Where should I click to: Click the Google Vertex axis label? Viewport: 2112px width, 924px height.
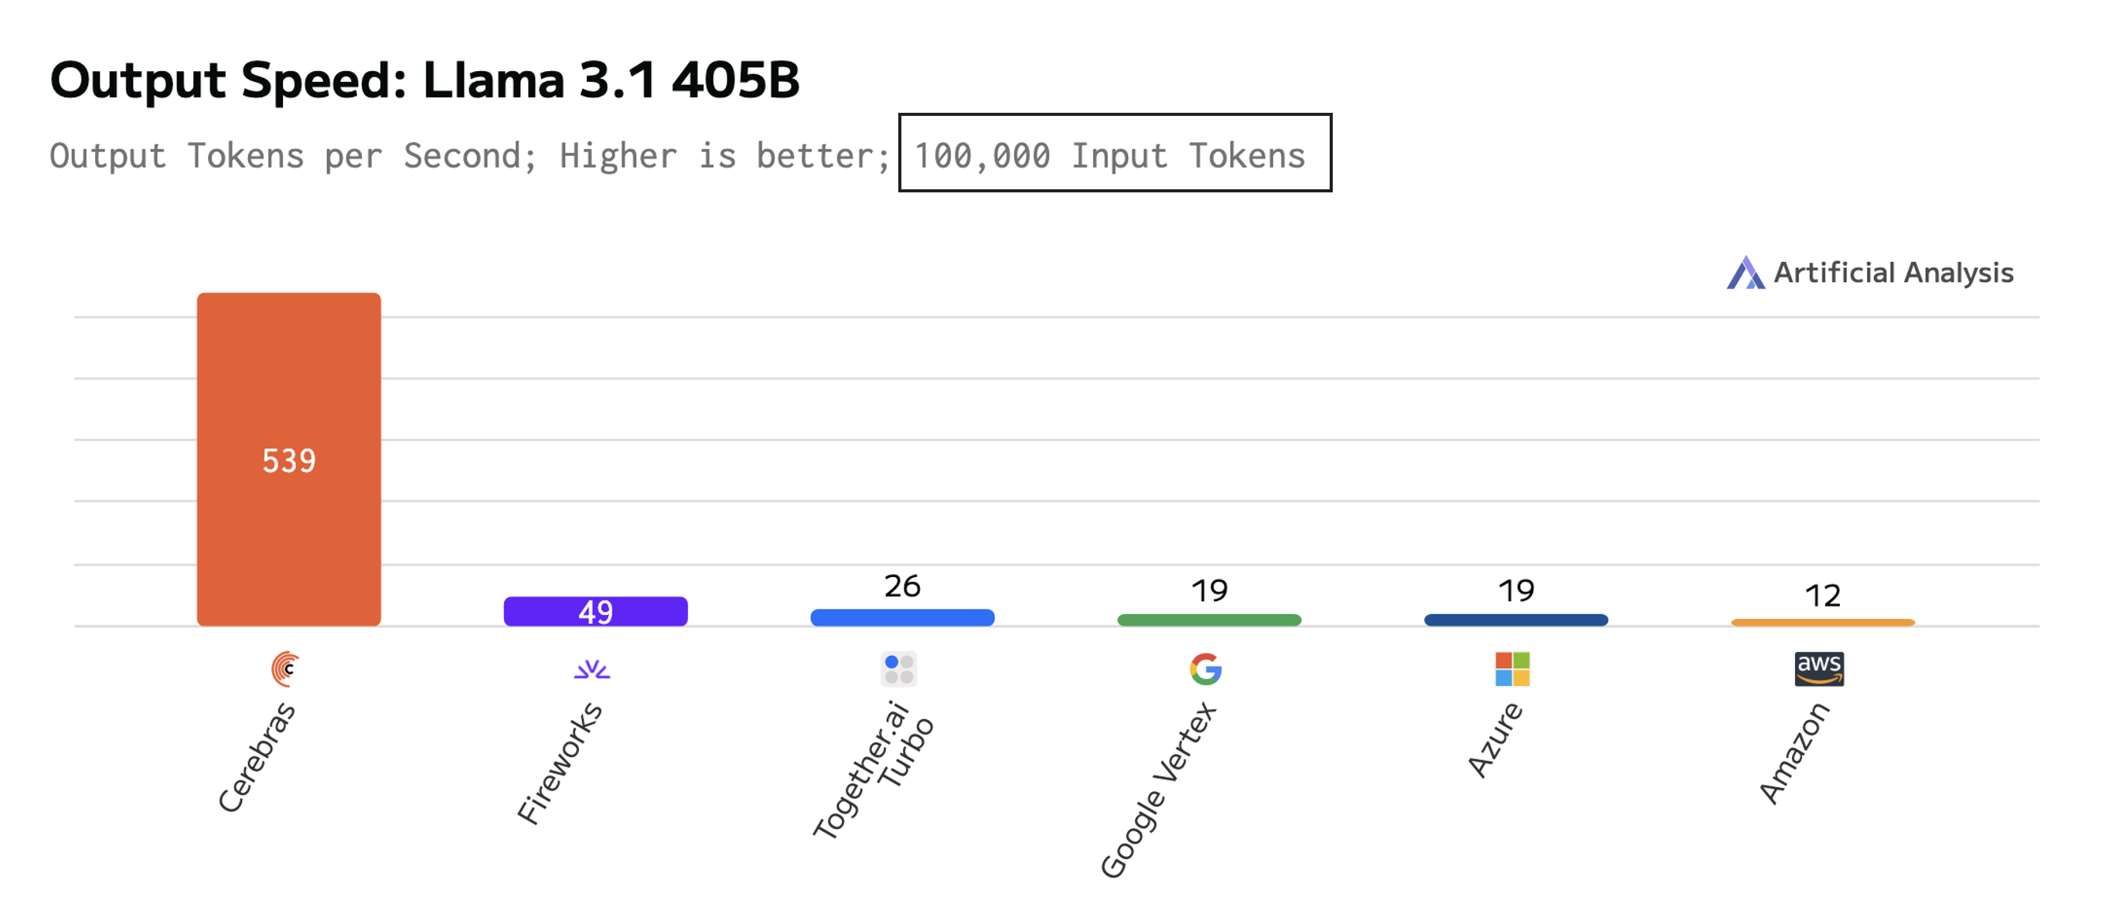[x=1158, y=790]
